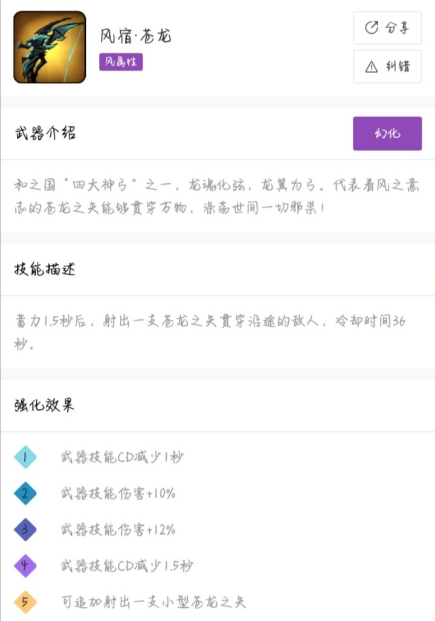Click text 可追加射出一支小型苍龙之矢
This screenshot has width=435, height=621.
click(153, 602)
